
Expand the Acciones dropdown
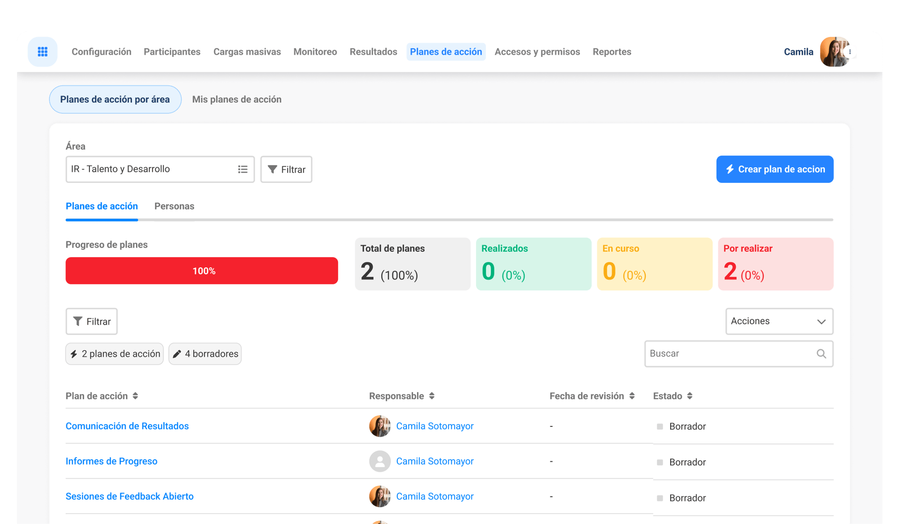coord(779,321)
